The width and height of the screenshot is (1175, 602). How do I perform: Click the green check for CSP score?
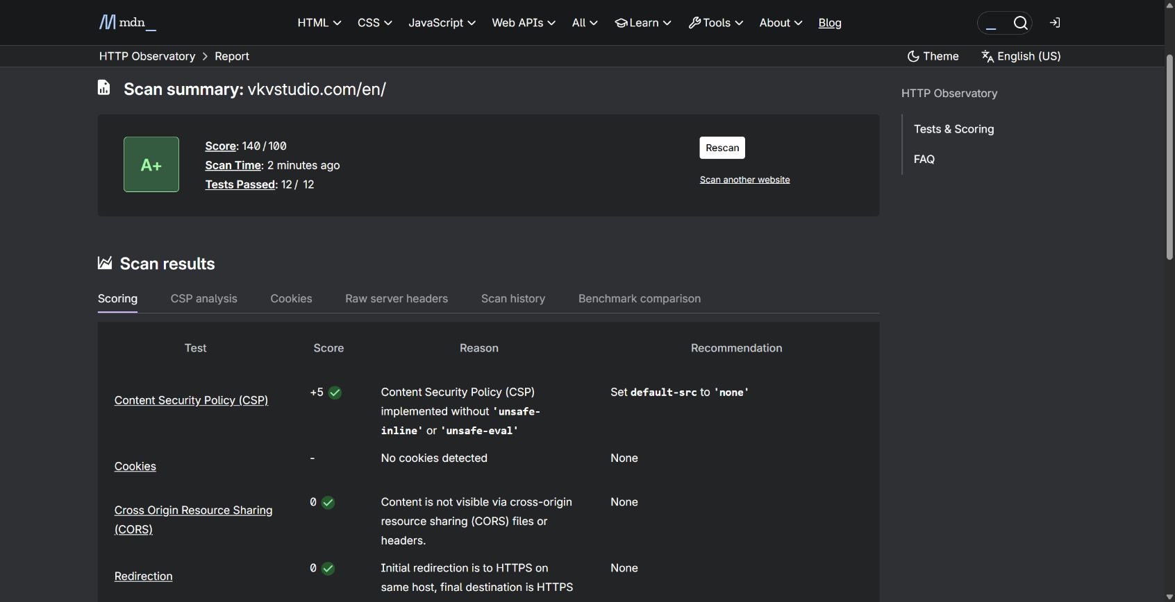point(335,393)
